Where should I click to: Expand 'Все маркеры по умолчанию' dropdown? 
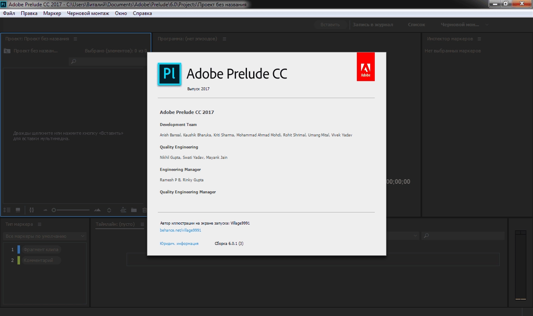[45, 236]
